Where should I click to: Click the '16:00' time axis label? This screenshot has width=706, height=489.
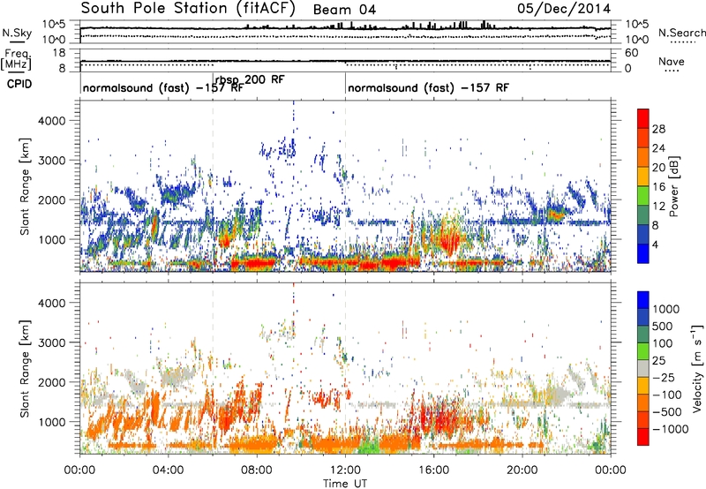[434, 470]
